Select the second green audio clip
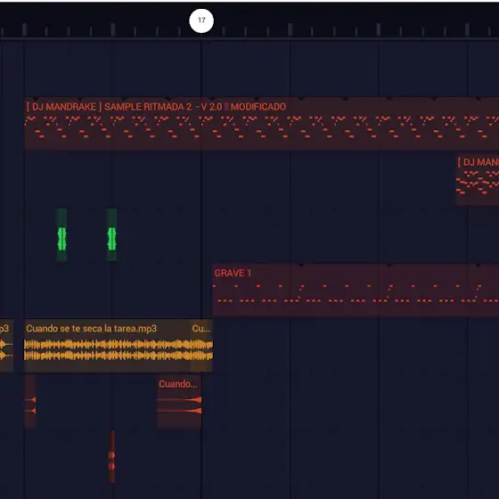Image resolution: width=499 pixels, height=499 pixels. click(111, 234)
